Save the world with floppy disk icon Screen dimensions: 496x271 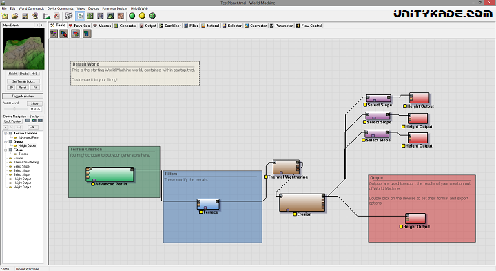coord(25,16)
